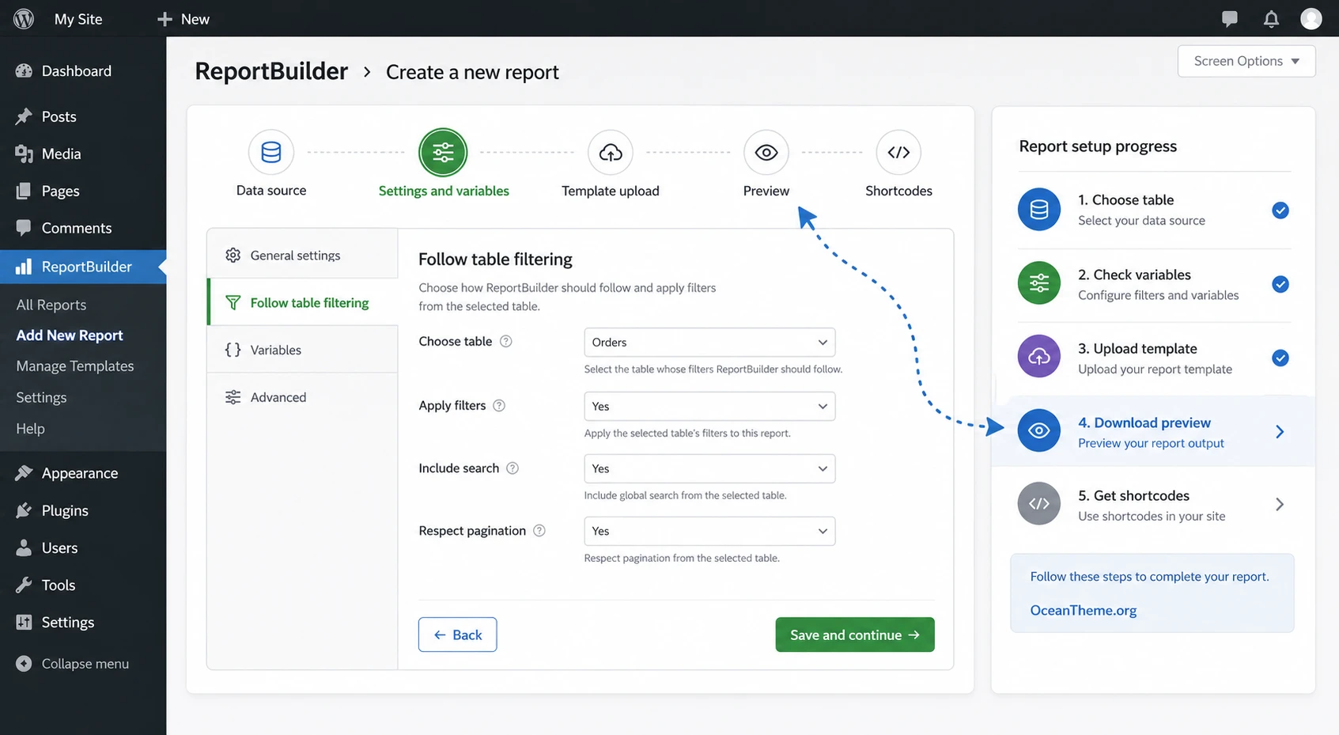Click the user avatar icon

pos(1311,18)
